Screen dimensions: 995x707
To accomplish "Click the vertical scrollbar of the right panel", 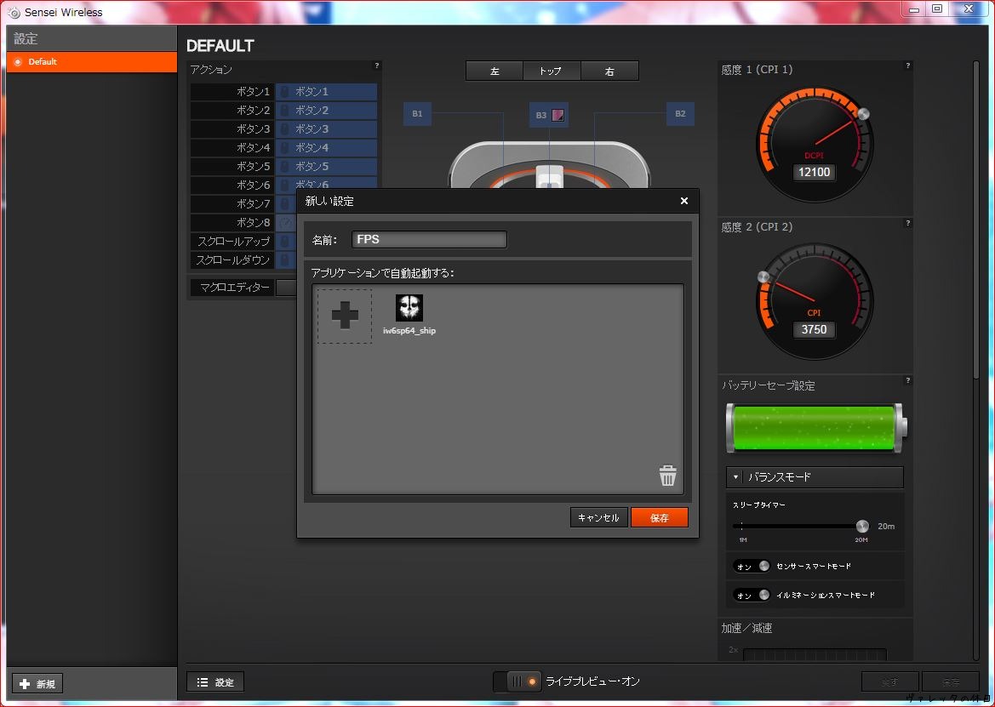I will tap(976, 219).
